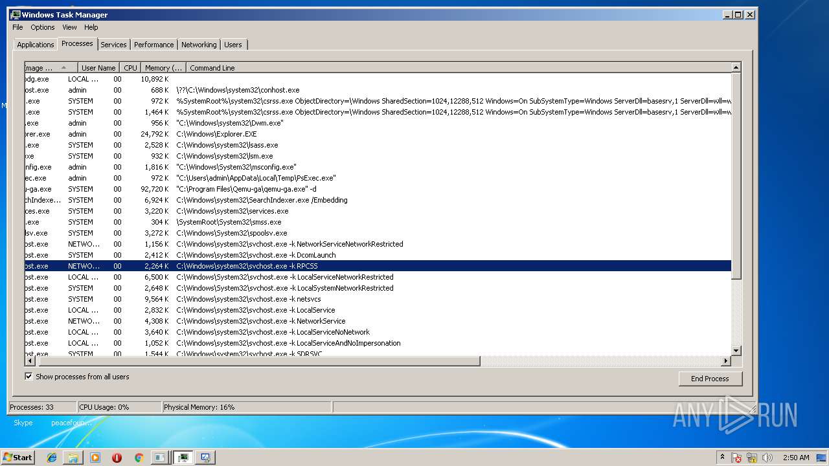The image size is (829, 466).
Task: Show hidden system tray icons
Action: [722, 457]
